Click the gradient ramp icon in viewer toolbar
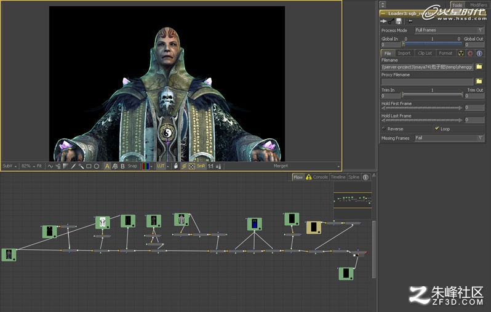Image resolution: width=491 pixels, height=312 pixels. (x=66, y=166)
